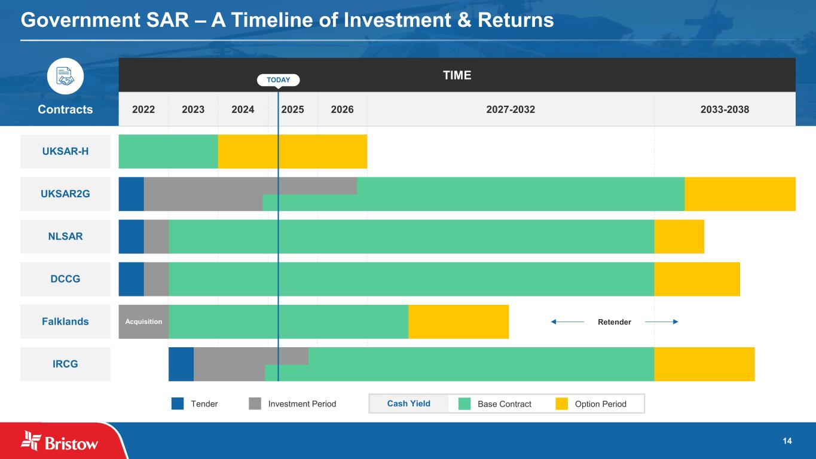
Task: Click the page number 14
Action: coord(787,441)
